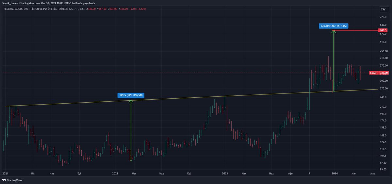Click the 2023 label on time axis
The image size is (392, 184).
[x=225, y=174]
